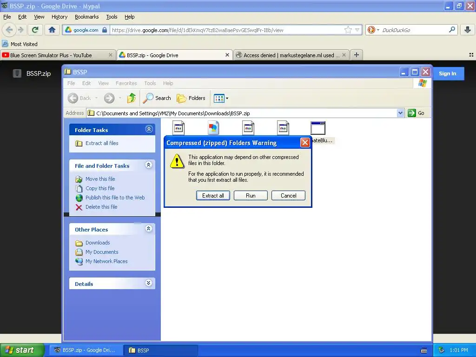Click Delete this file link

pyautogui.click(x=101, y=207)
